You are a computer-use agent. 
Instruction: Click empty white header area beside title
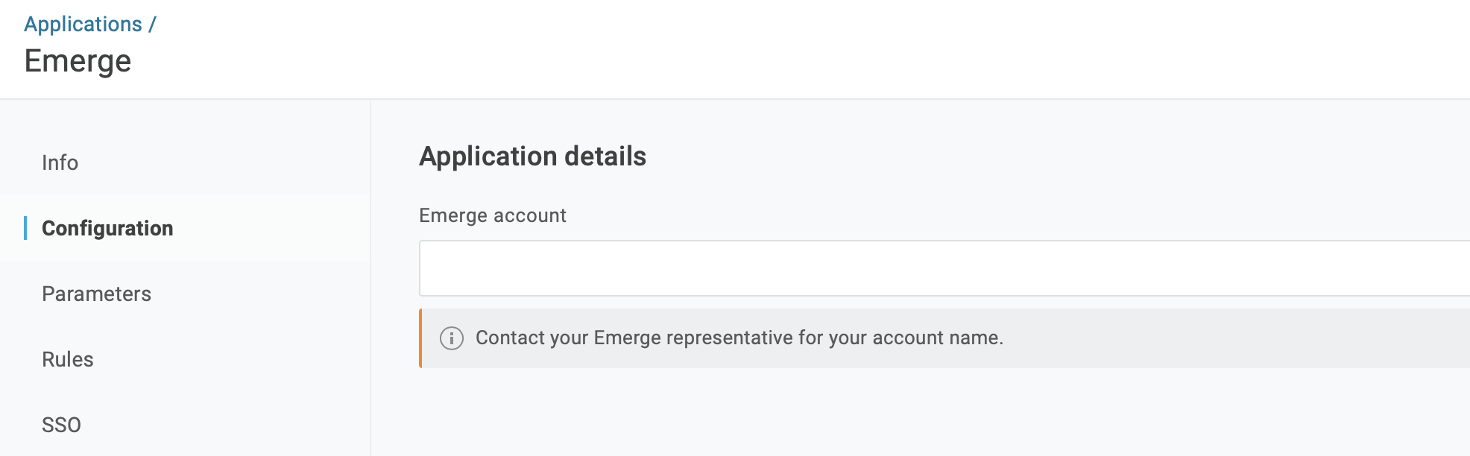745,52
